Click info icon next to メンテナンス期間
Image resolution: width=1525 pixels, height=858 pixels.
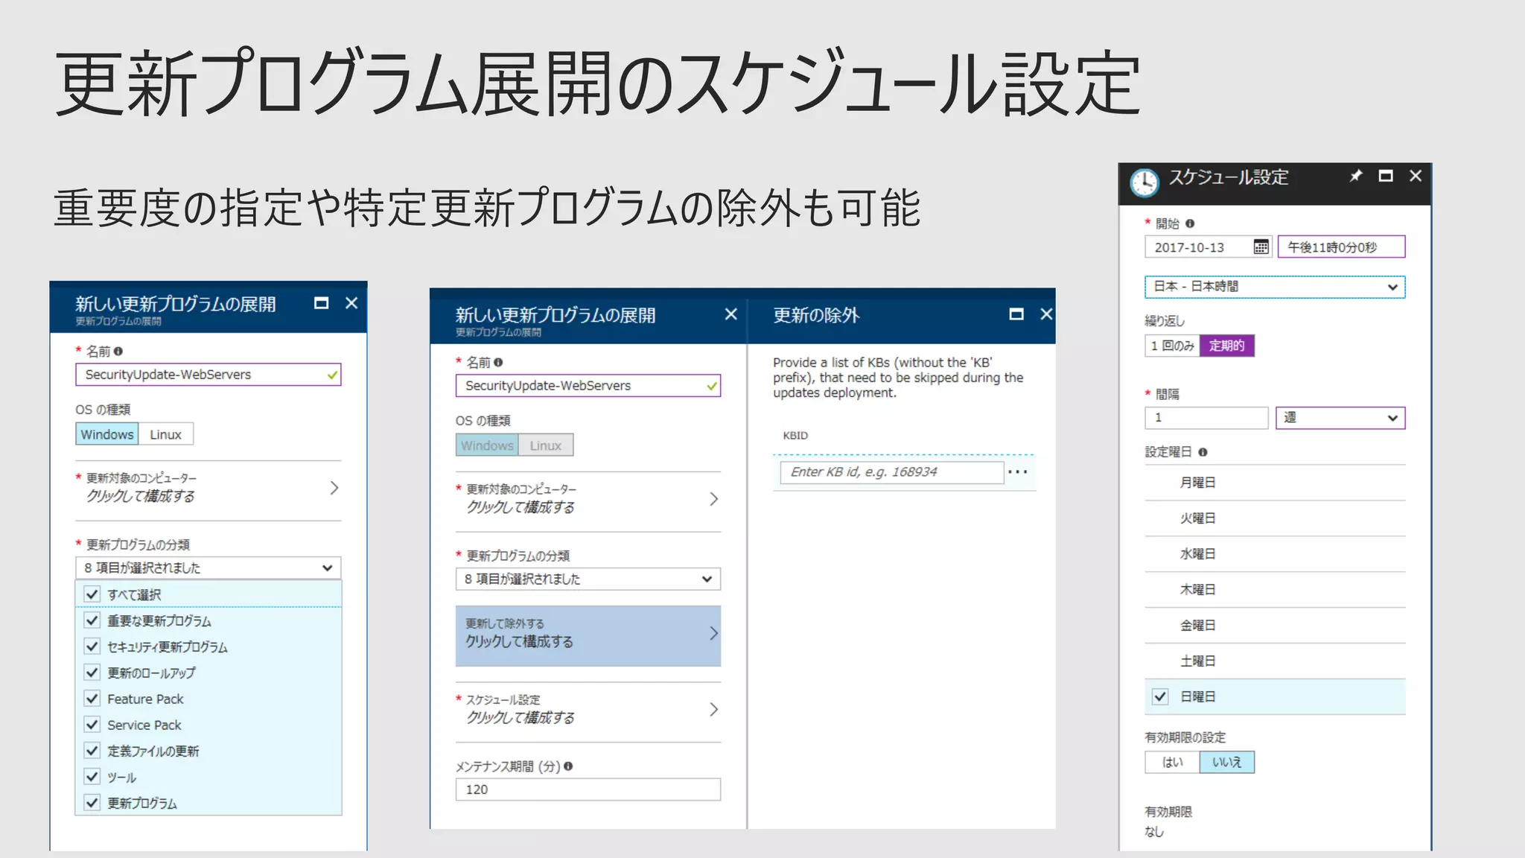coord(568,766)
